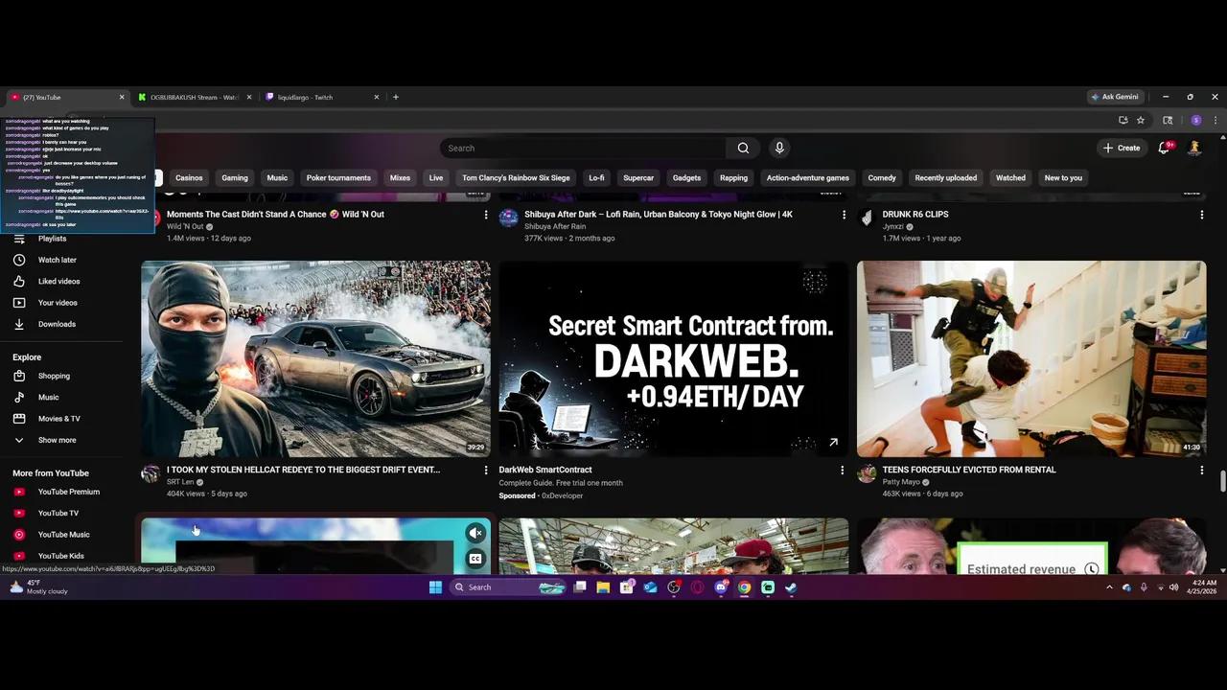This screenshot has width=1227, height=690.
Task: Activate voice search microphone icon
Action: 779,148
